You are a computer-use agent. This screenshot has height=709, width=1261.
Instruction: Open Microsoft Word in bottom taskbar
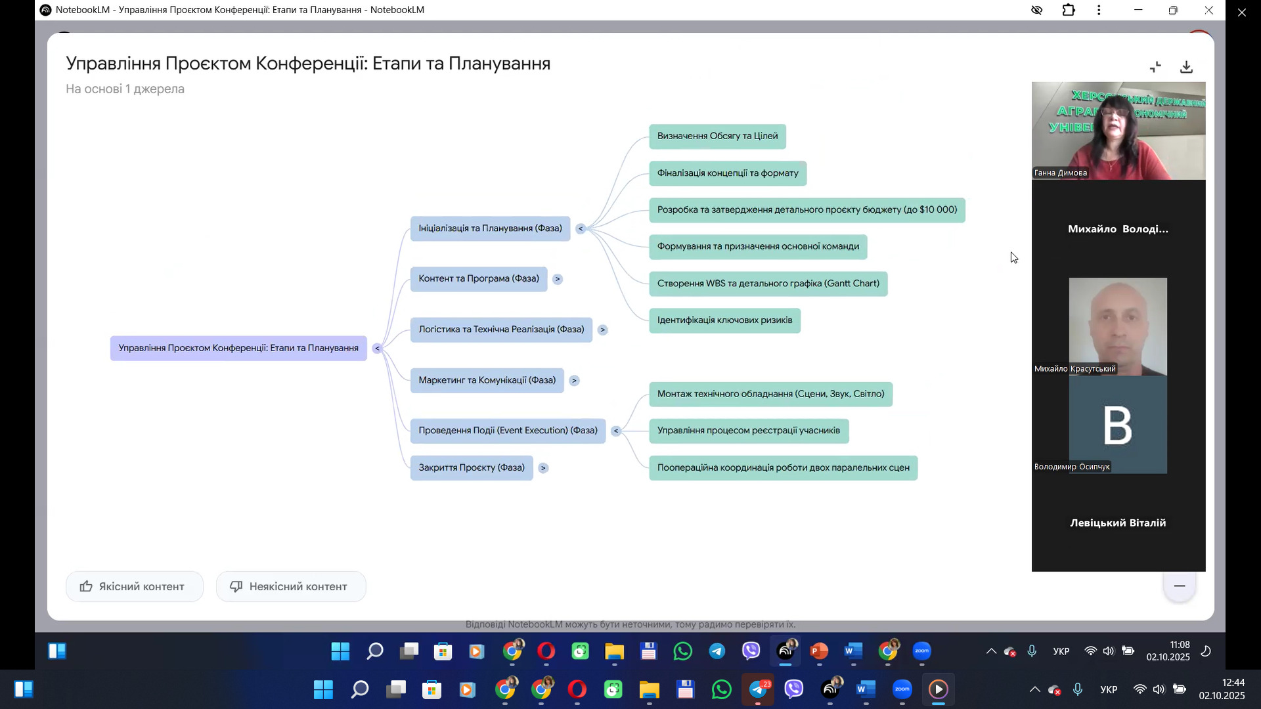pos(866,689)
